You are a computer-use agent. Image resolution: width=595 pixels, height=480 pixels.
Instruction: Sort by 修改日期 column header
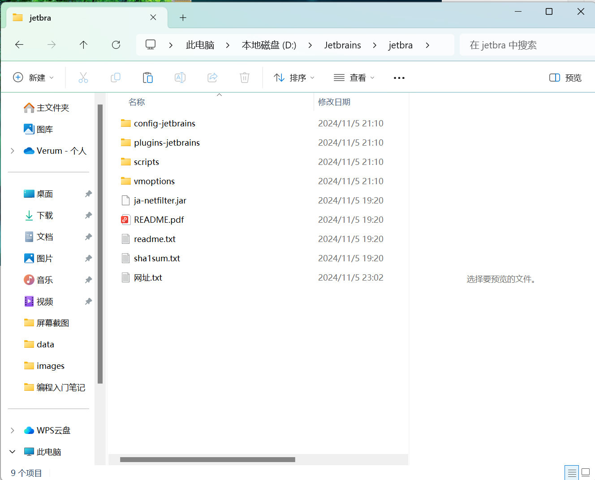point(334,102)
